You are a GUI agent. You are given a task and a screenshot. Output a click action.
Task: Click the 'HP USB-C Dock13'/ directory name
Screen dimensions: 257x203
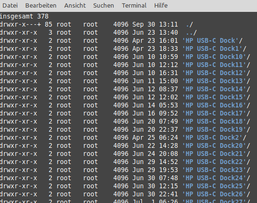216,81
